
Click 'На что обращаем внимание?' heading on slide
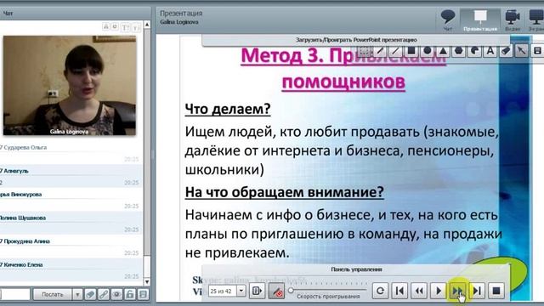(285, 192)
